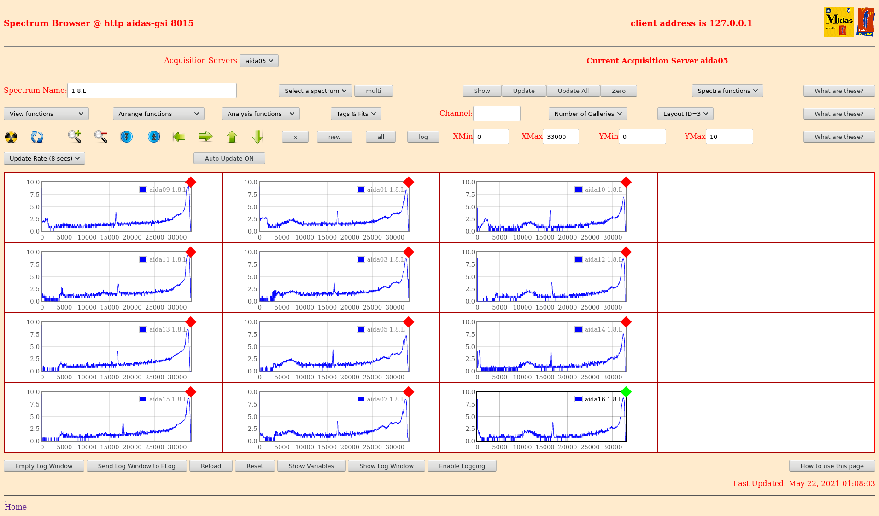The height and width of the screenshot is (516, 879).
Task: Click the zoom out magnifier icon
Action: pyautogui.click(x=101, y=137)
